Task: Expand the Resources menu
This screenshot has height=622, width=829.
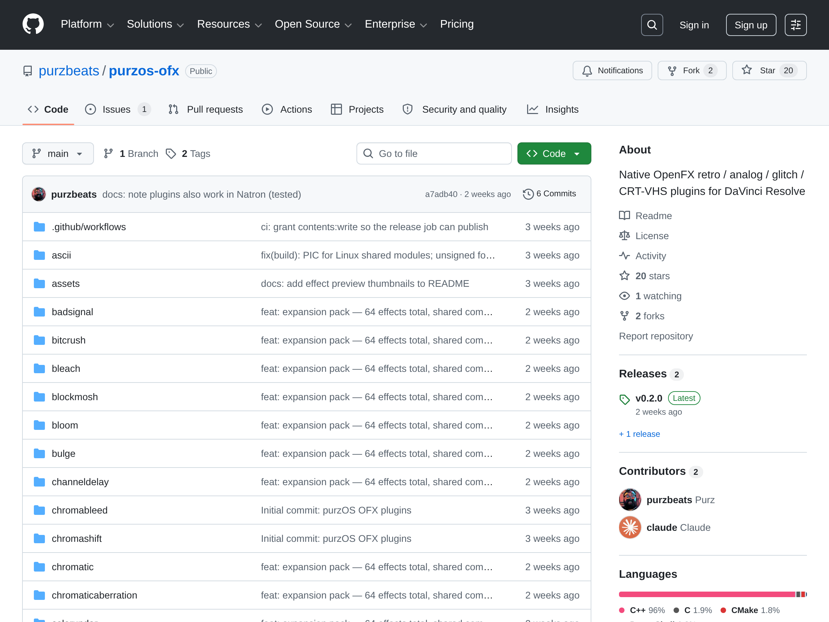Action: pyautogui.click(x=229, y=24)
